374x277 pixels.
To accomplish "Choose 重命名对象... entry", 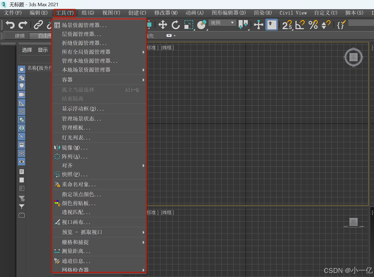I will point(99,184).
